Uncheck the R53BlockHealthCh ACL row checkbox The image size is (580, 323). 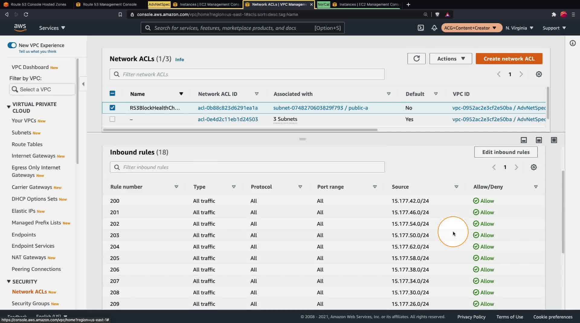coord(112,108)
